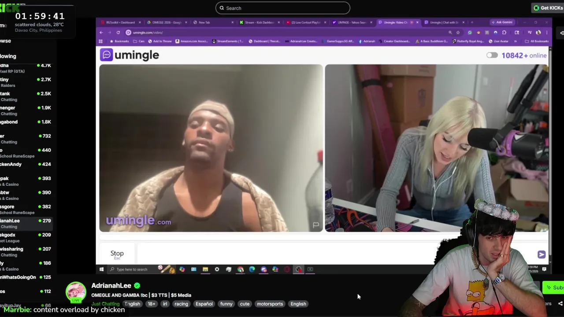Select the irl stream tag

(x=165, y=304)
